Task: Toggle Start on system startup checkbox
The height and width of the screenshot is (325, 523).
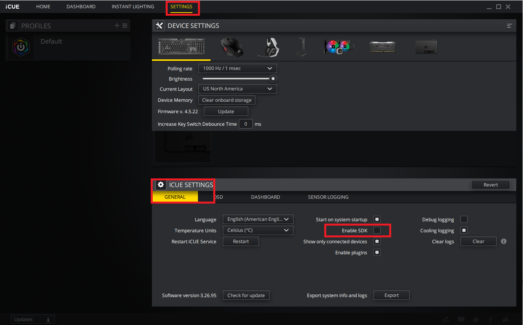Action: [x=377, y=219]
